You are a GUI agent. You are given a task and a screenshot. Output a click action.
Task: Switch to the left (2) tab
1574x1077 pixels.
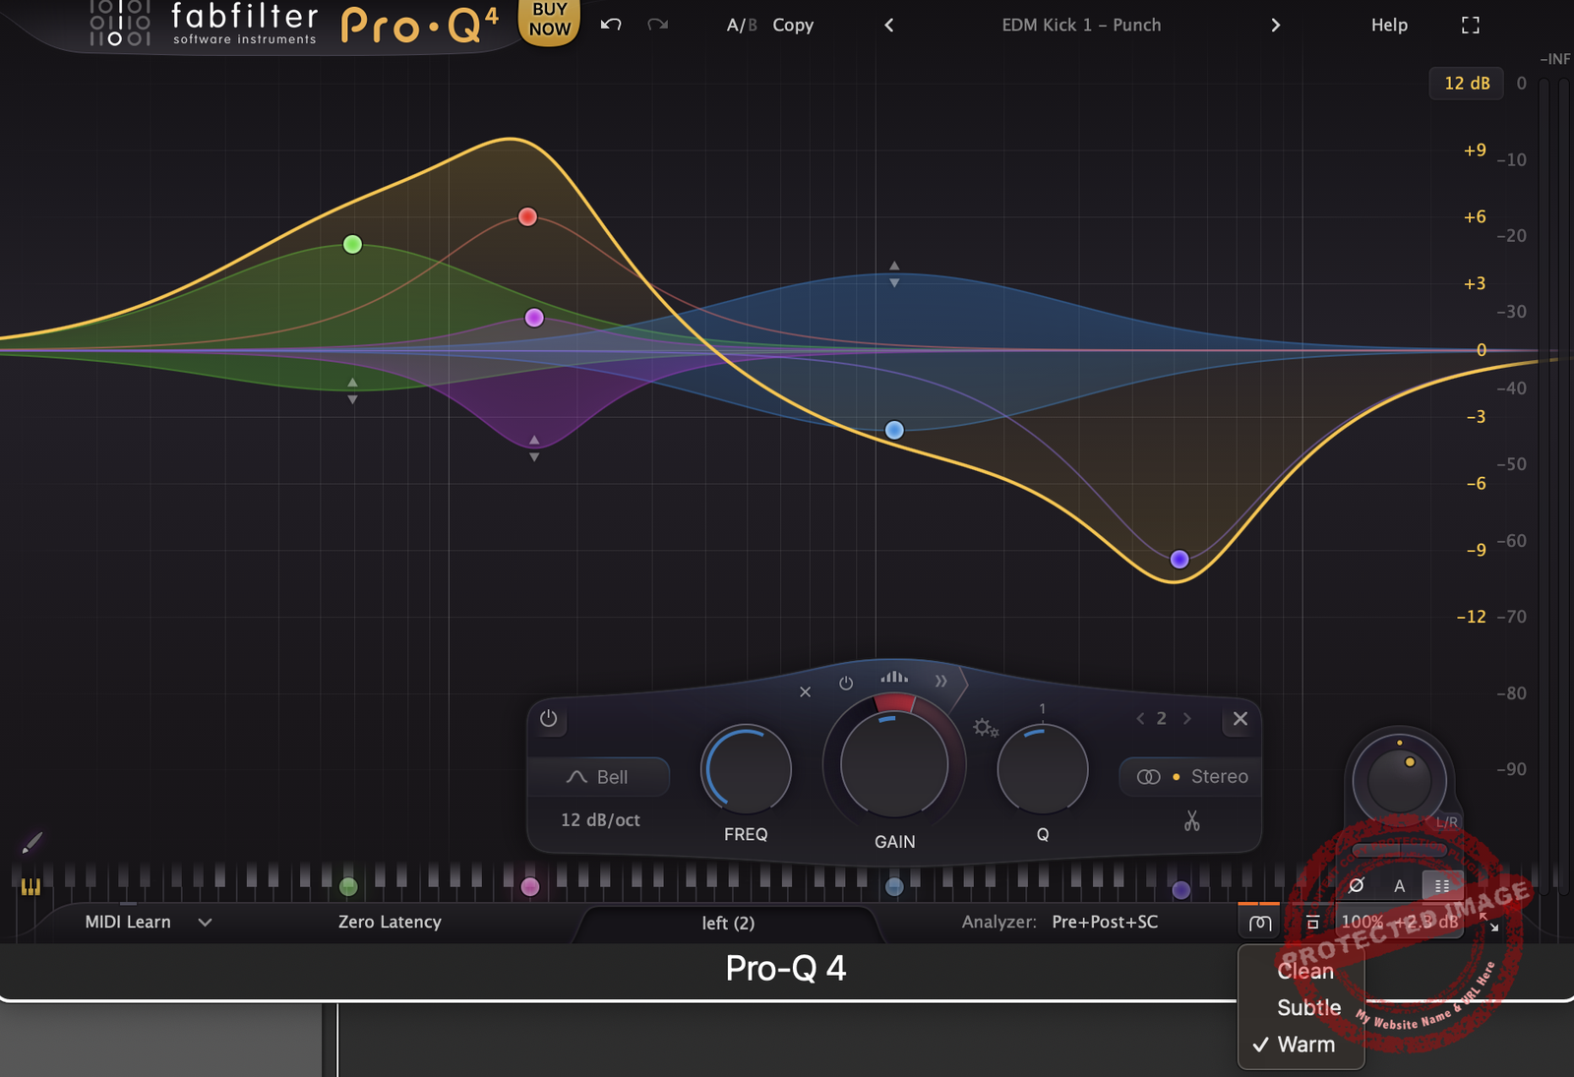coord(728,924)
